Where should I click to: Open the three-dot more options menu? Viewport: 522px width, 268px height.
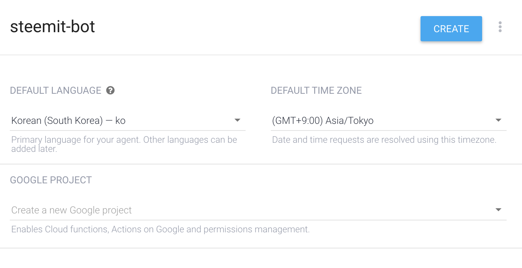tap(500, 27)
